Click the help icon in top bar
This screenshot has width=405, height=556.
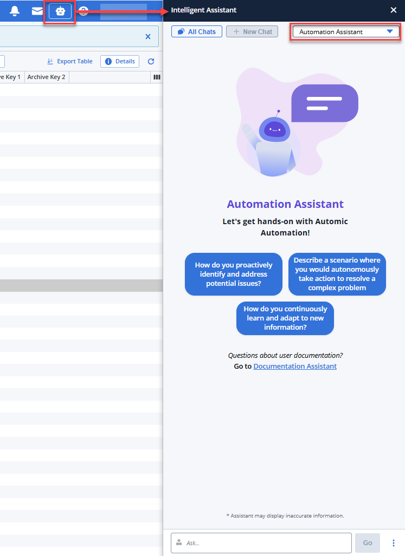tap(83, 11)
